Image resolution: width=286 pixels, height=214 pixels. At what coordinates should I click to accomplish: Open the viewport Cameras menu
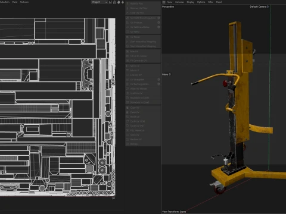point(179,2)
